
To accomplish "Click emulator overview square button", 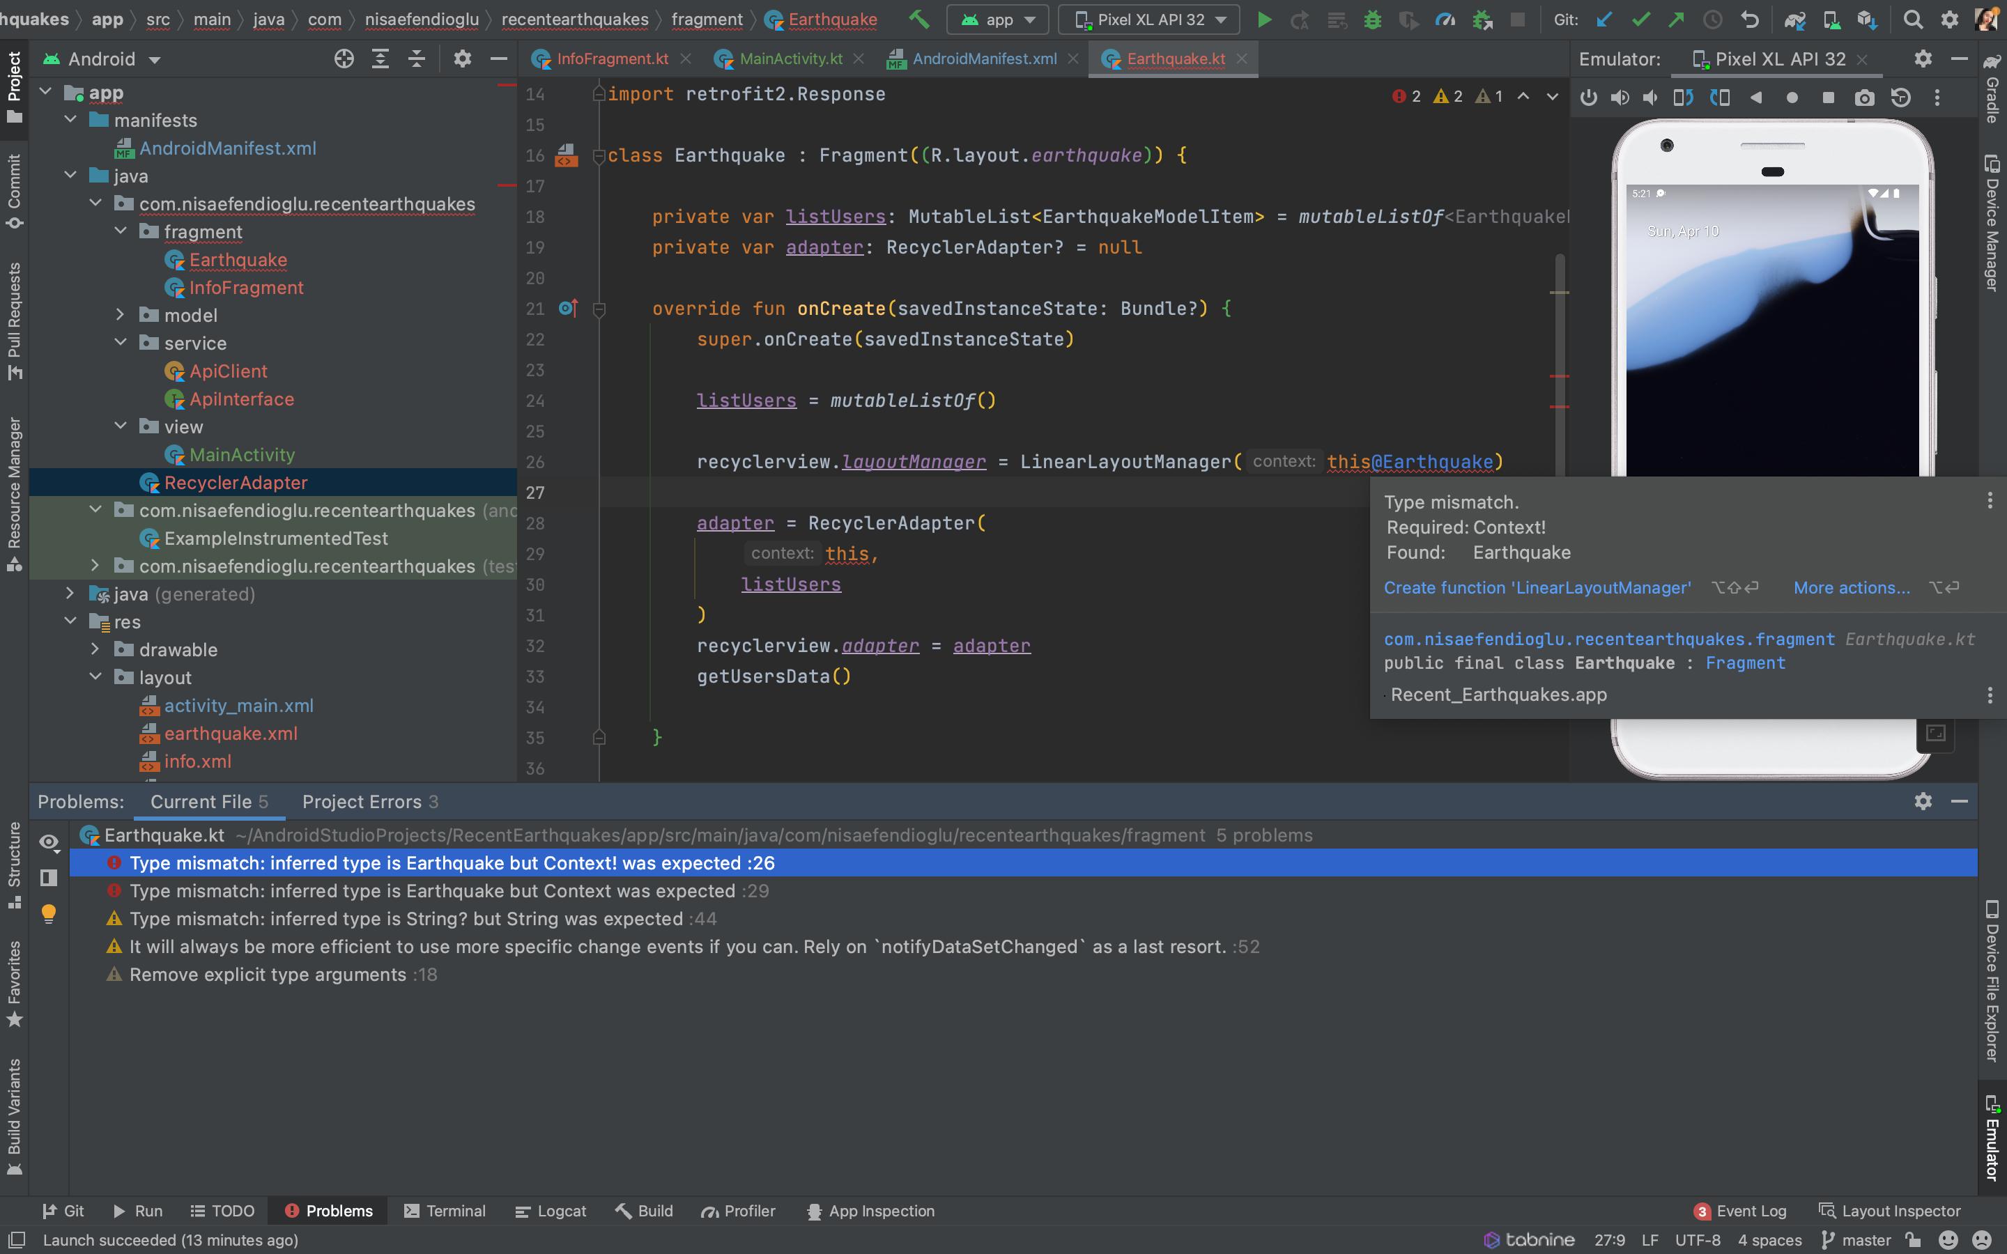I will [x=1828, y=98].
